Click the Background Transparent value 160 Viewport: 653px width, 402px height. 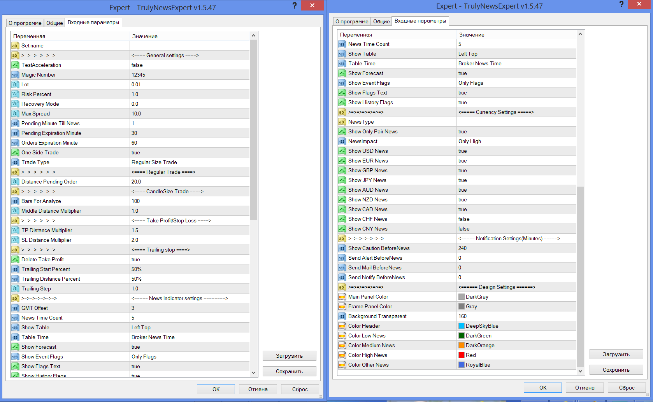click(x=462, y=316)
